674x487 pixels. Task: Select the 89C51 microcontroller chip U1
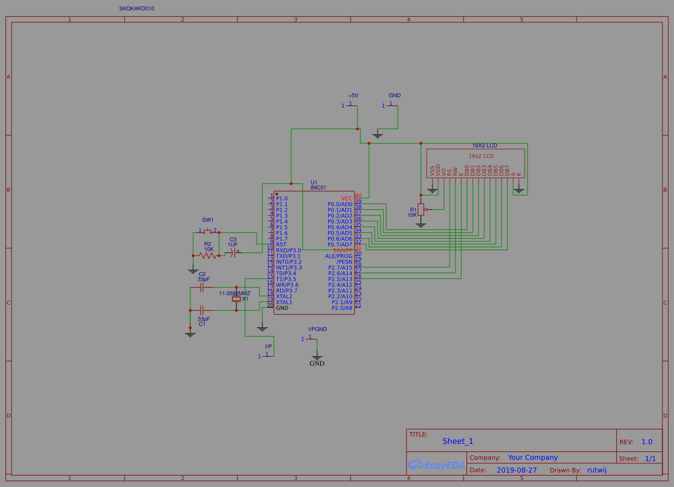tap(314, 254)
